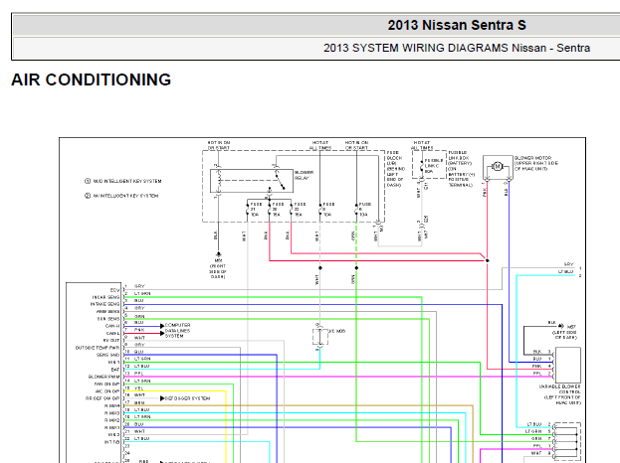Click the INTAKE SENS pin label
Image resolution: width=620 pixels, height=463 pixels.
105,304
